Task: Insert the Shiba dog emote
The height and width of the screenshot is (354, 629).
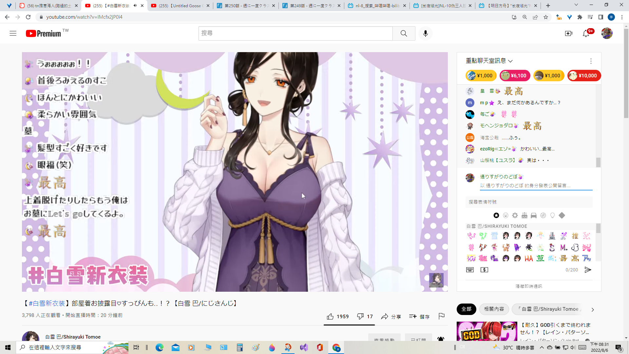Action: [x=506, y=247]
